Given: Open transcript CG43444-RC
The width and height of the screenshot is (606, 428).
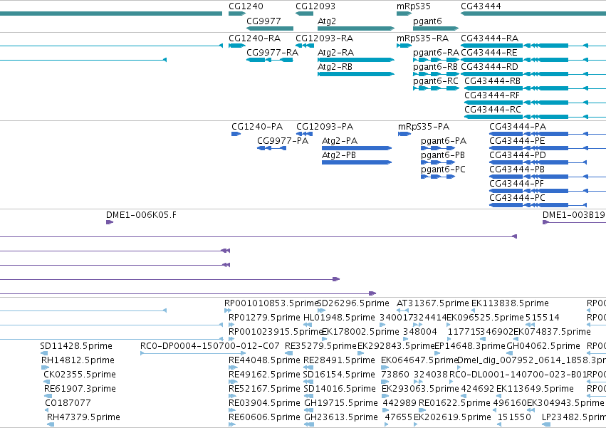Looking at the screenshot, I should tap(493, 110).
